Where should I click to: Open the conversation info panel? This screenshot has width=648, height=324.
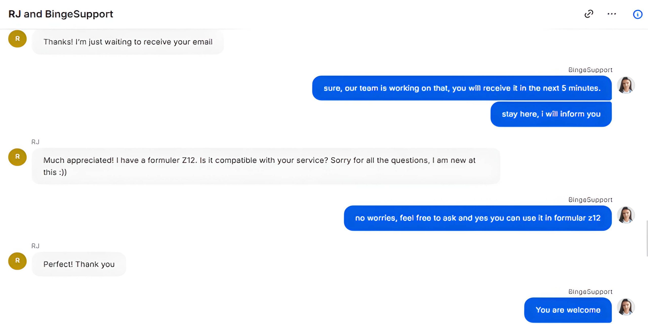click(x=637, y=14)
